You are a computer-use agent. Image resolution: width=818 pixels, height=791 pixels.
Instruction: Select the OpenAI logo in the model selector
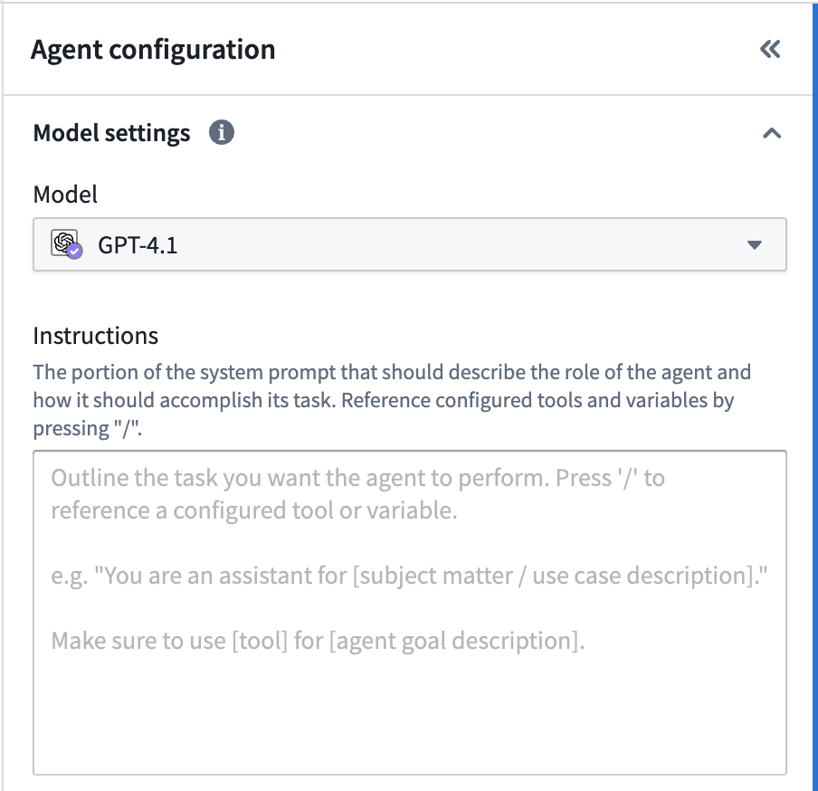pyautogui.click(x=63, y=244)
